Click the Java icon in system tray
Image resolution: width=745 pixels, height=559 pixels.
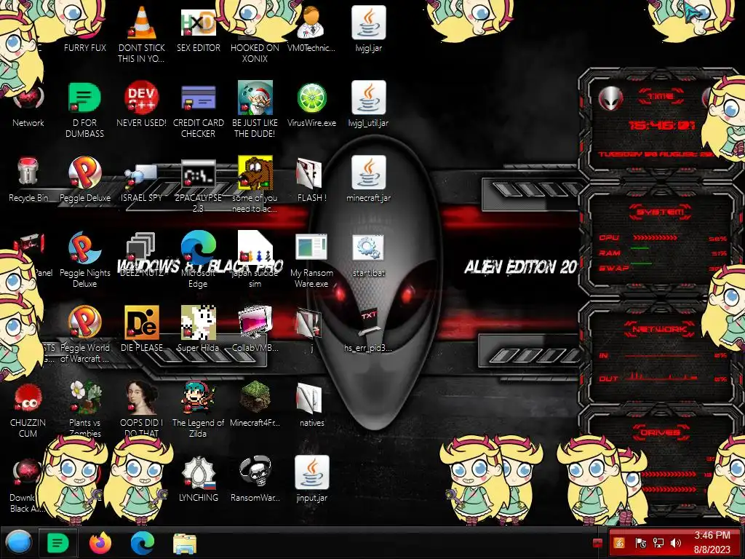click(x=618, y=543)
